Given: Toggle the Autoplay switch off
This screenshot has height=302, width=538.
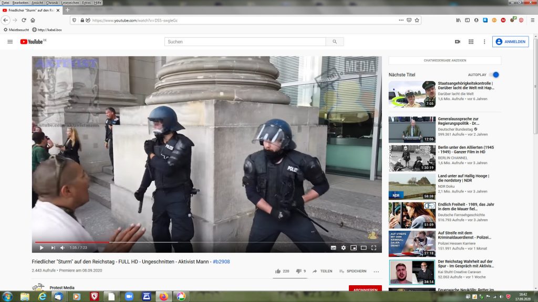Looking at the screenshot, I should (494, 75).
